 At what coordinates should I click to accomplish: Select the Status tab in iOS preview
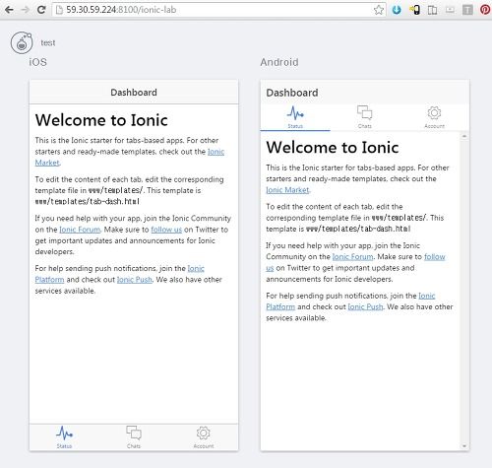64,437
